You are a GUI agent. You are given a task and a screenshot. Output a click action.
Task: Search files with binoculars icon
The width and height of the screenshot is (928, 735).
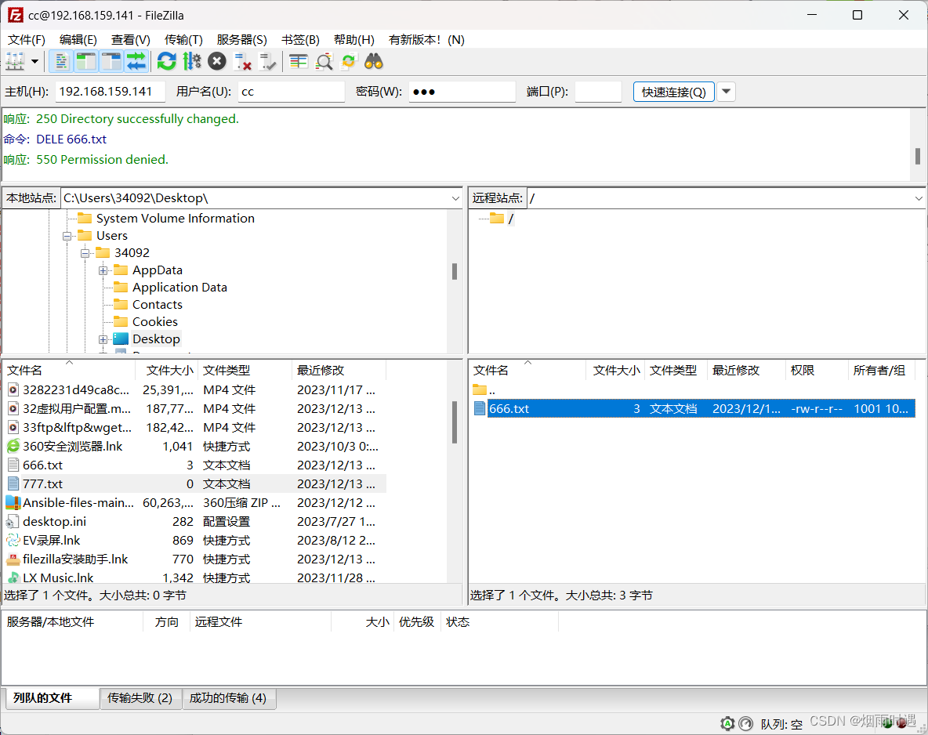pyautogui.click(x=373, y=62)
